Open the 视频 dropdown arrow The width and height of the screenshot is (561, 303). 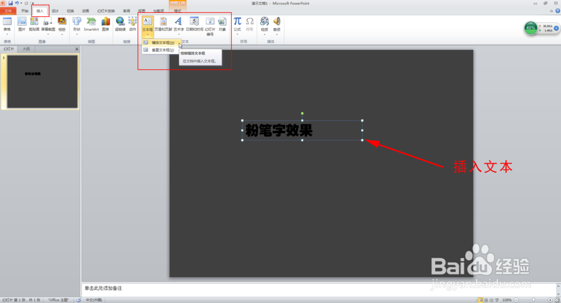pyautogui.click(x=264, y=34)
